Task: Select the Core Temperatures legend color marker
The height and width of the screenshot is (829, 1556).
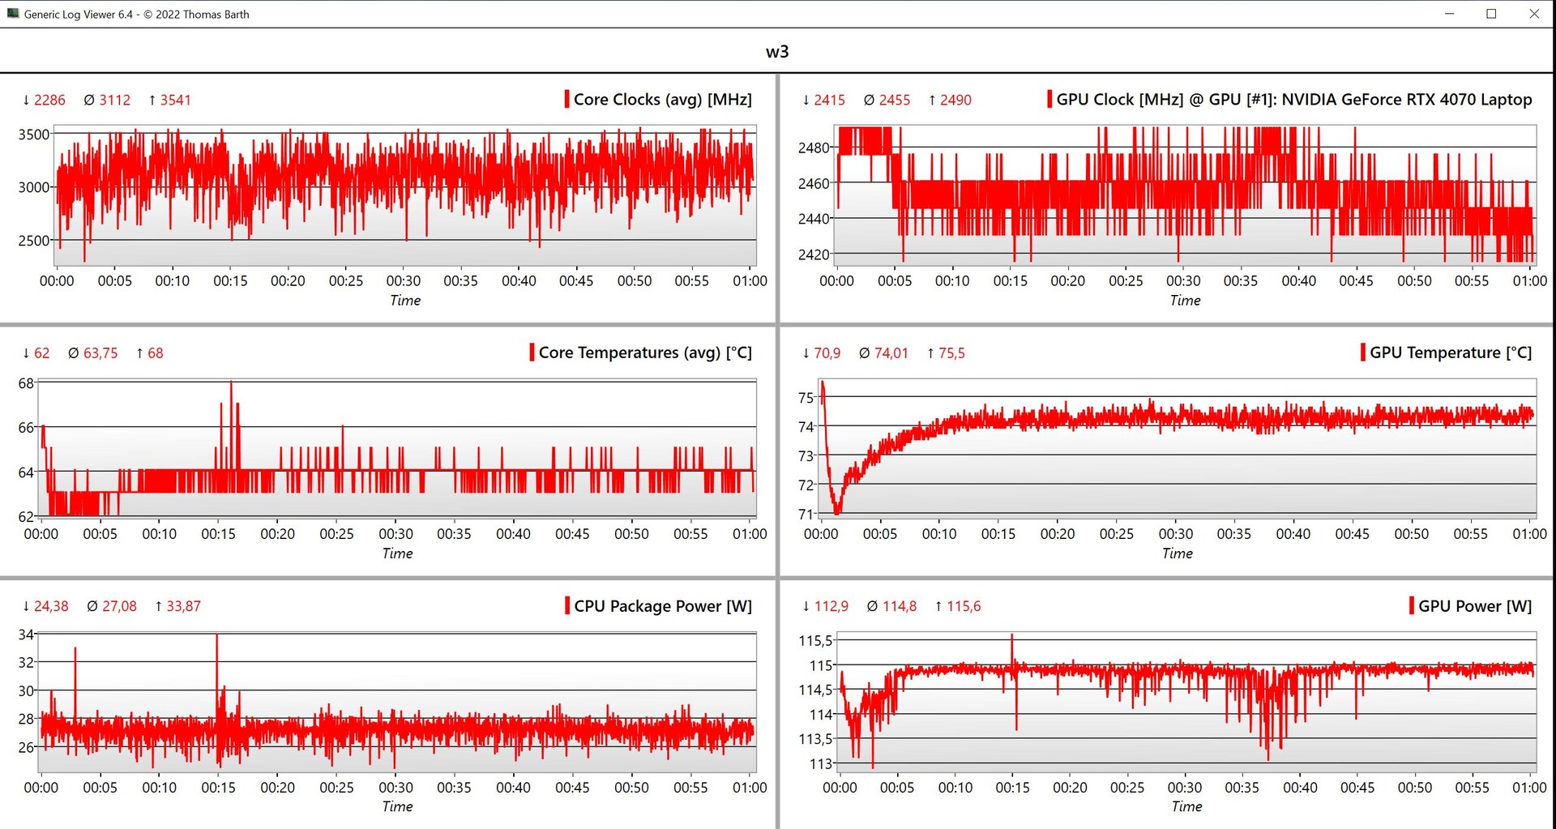Action: (532, 353)
